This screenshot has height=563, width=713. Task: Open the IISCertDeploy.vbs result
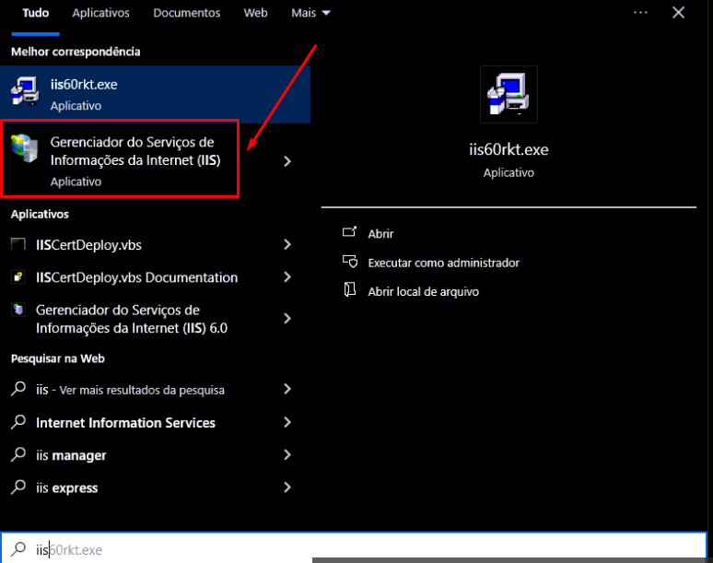click(x=88, y=245)
